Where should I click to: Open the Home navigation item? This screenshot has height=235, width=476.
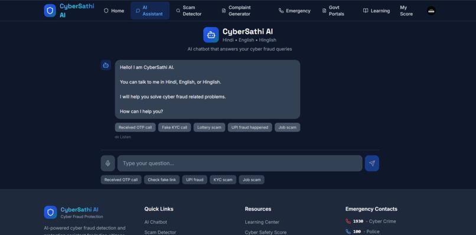pos(114,11)
